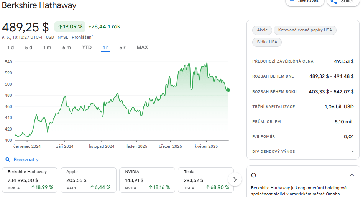This screenshot has width=363, height=197.
Task: Click the leden 2025 axis label
Action: click(137, 146)
